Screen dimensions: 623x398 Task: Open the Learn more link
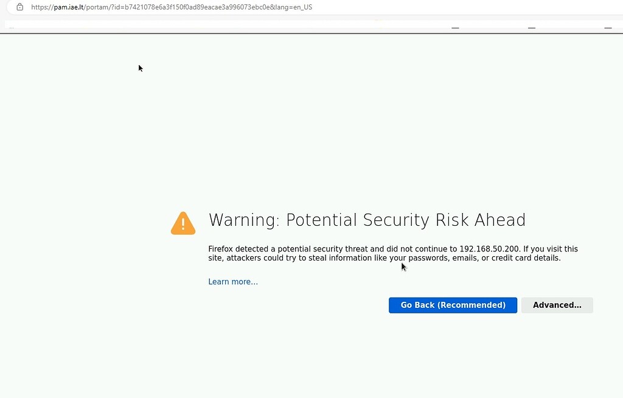tap(233, 282)
